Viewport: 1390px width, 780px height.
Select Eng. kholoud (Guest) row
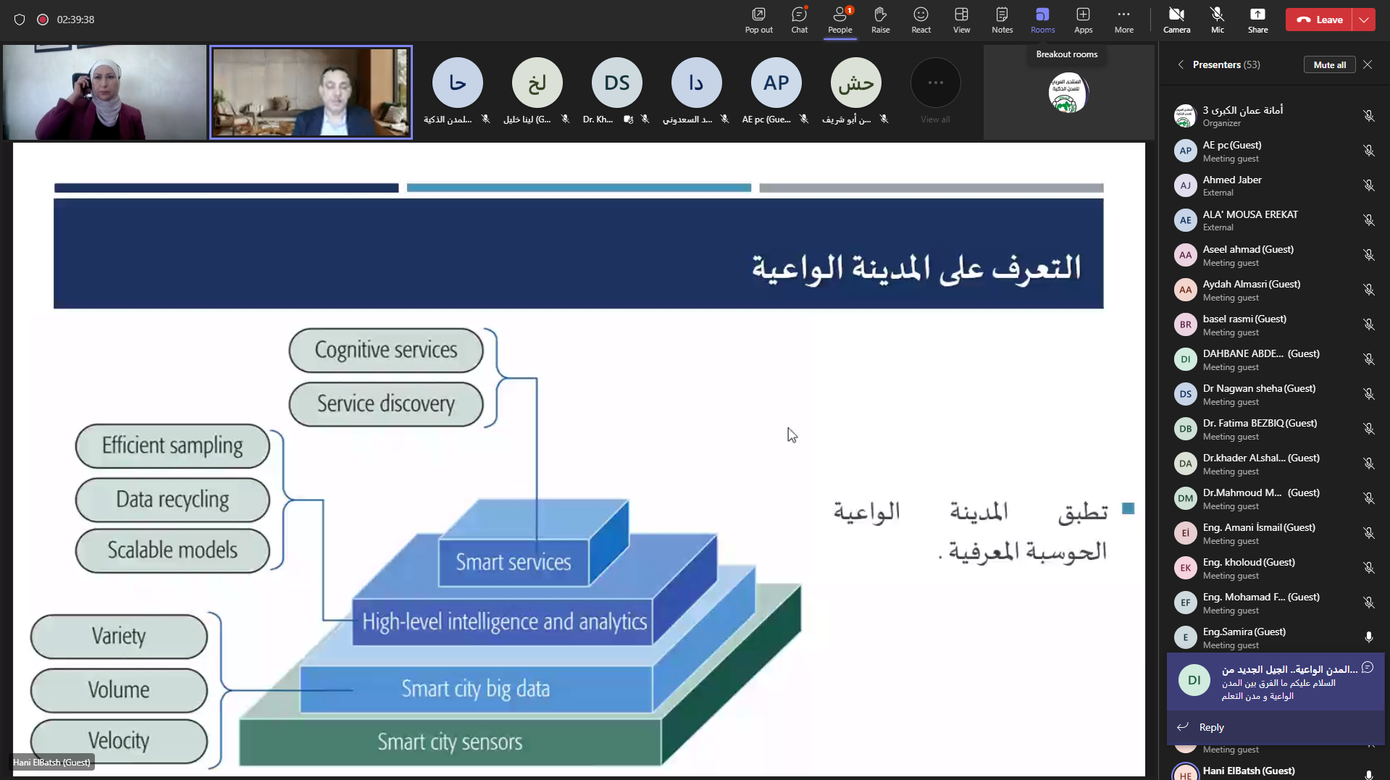(1274, 568)
